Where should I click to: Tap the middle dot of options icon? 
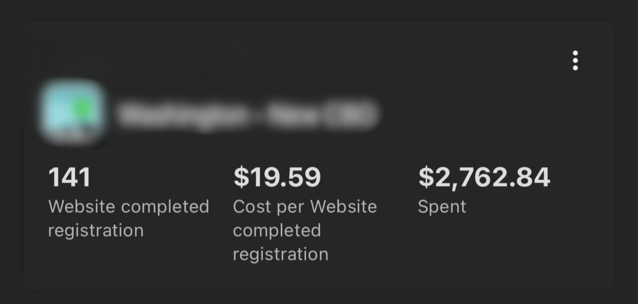pos(575,61)
